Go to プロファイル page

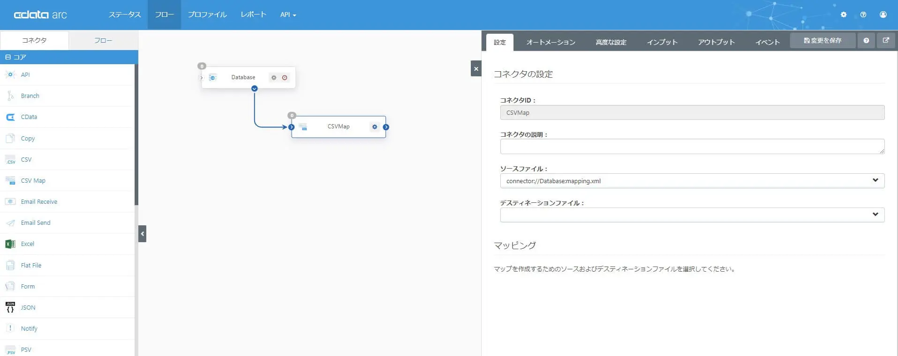(207, 15)
